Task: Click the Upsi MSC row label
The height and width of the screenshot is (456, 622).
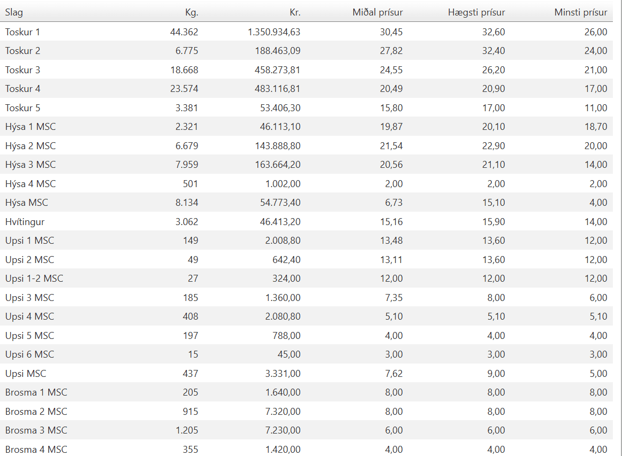Action: click(x=26, y=374)
